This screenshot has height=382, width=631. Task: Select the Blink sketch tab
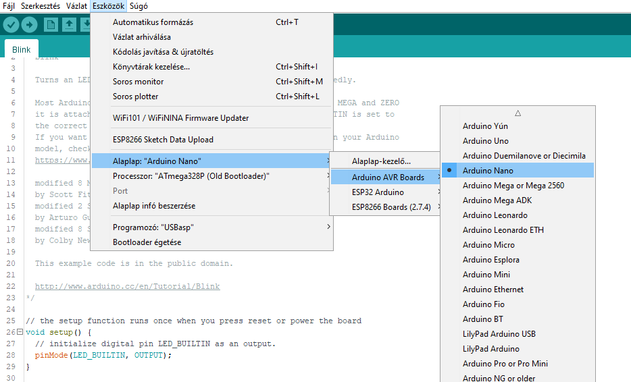tap(22, 49)
